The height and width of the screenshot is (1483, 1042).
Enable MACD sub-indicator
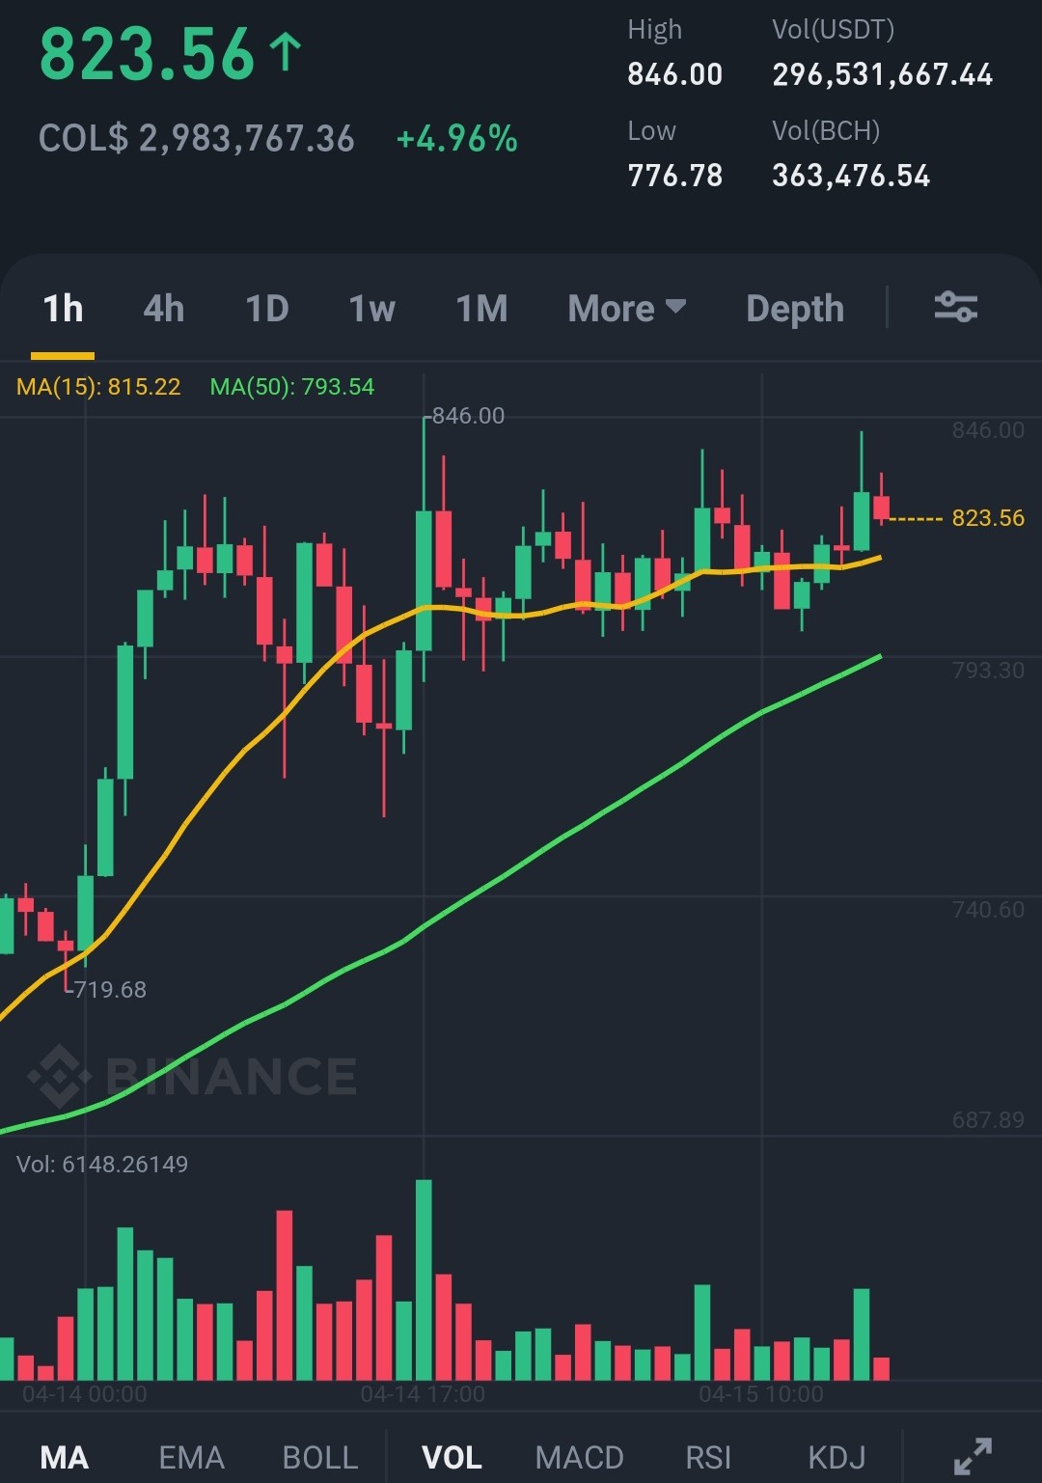tap(580, 1457)
